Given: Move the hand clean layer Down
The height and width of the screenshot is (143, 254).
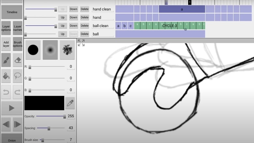Looking at the screenshot, I should (73, 9).
